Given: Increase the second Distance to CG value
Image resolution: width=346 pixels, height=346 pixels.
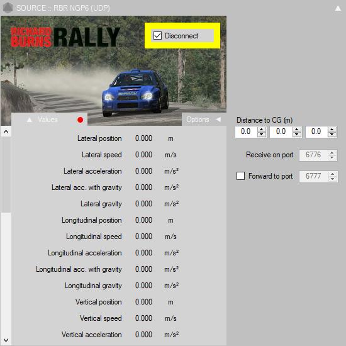Looking at the screenshot, I should coord(297,130).
